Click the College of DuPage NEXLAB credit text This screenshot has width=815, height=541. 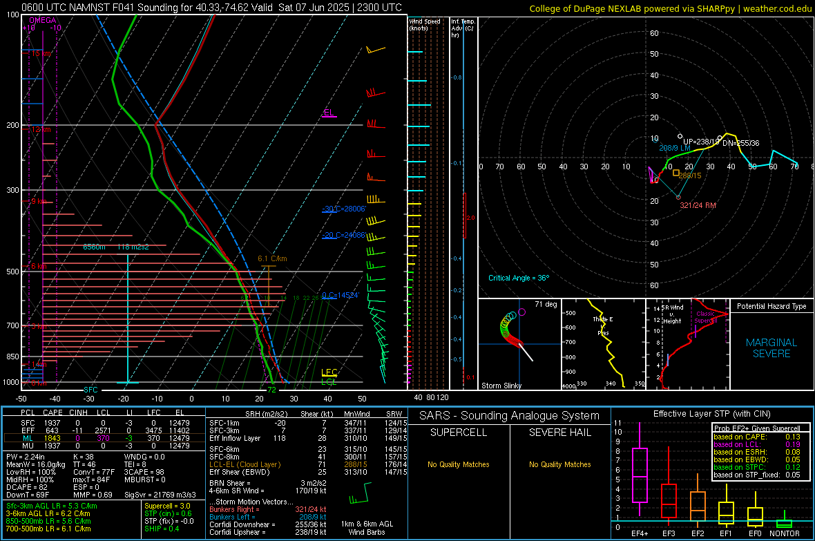coord(670,8)
